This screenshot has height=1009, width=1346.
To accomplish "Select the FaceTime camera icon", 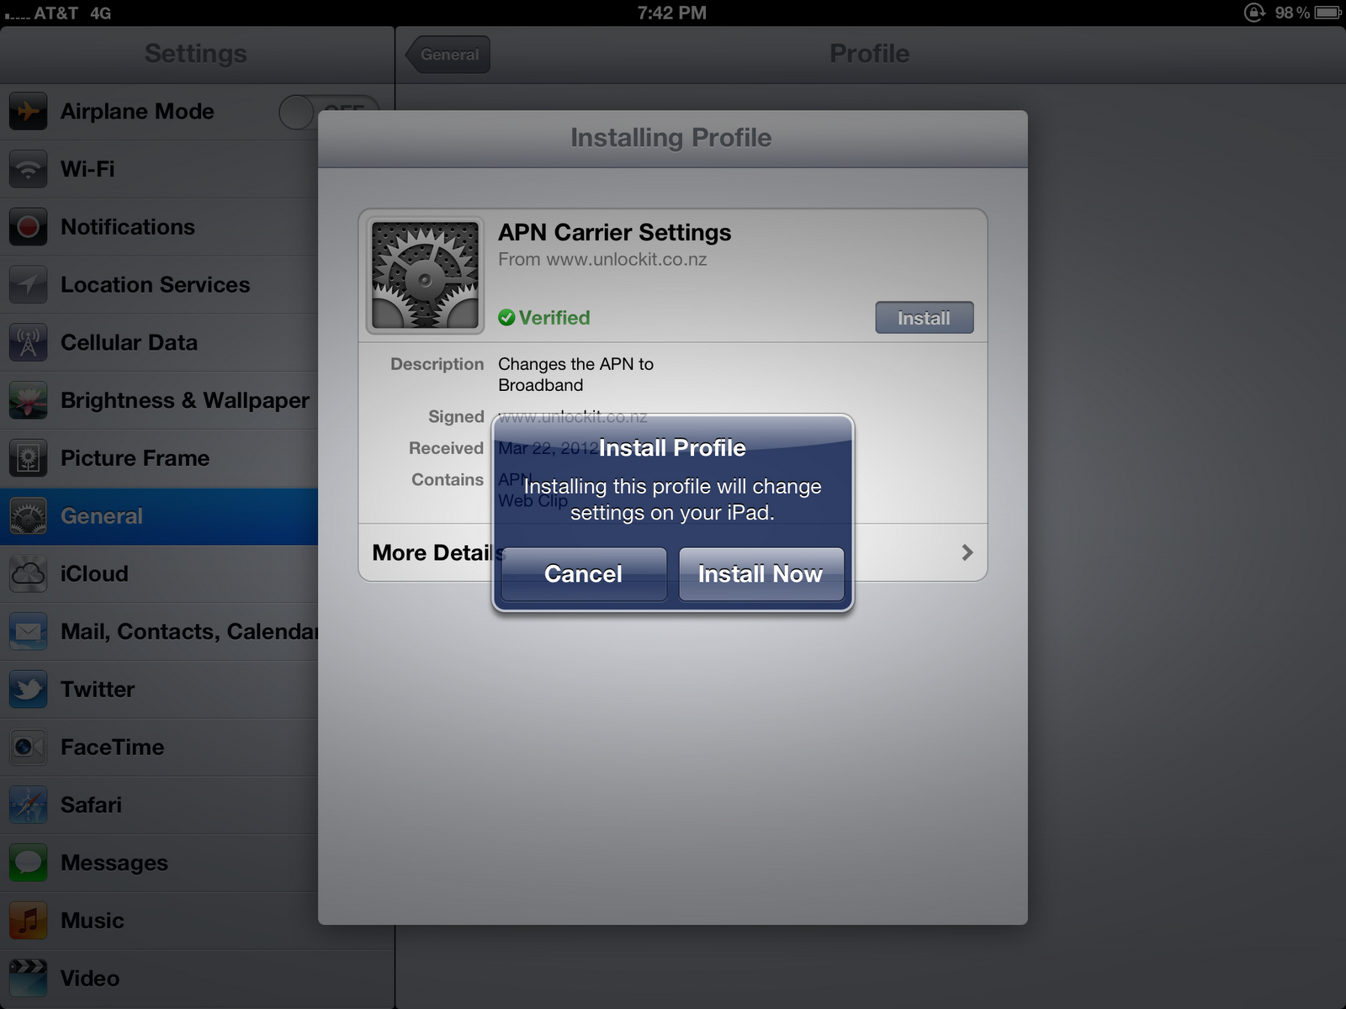I will (x=28, y=747).
